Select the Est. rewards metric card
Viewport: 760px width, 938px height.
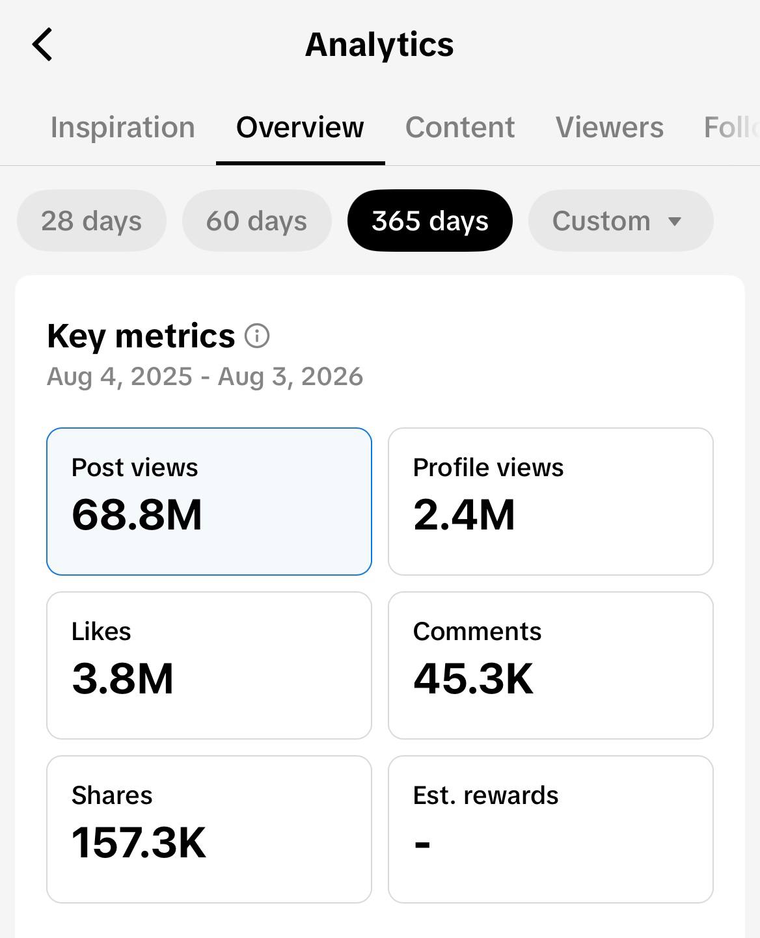click(x=550, y=829)
